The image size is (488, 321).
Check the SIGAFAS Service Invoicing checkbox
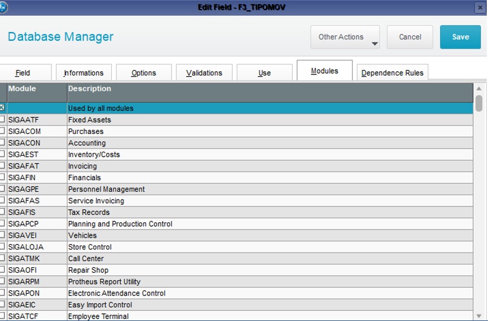2,200
